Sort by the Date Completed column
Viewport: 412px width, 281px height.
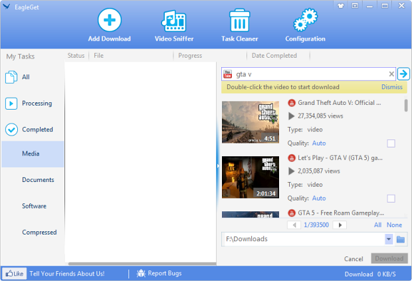tap(274, 56)
